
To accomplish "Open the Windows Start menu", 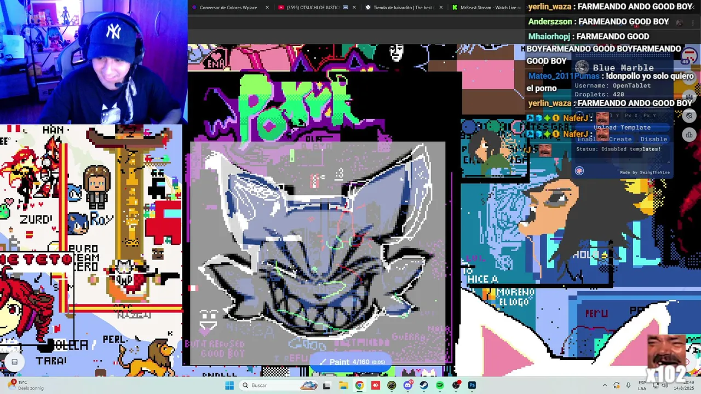I will click(x=229, y=385).
